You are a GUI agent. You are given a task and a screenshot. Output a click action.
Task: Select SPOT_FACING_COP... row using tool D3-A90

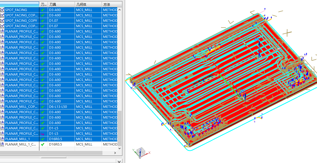tap(22, 15)
